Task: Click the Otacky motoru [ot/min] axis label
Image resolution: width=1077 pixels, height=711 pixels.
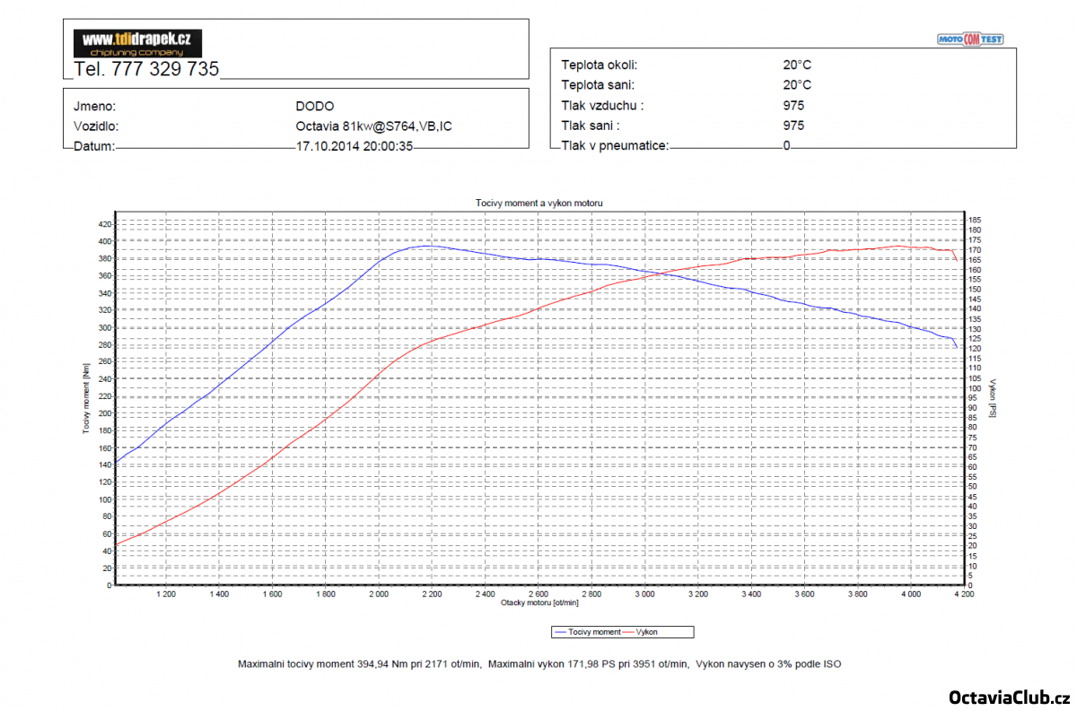Action: 538,603
